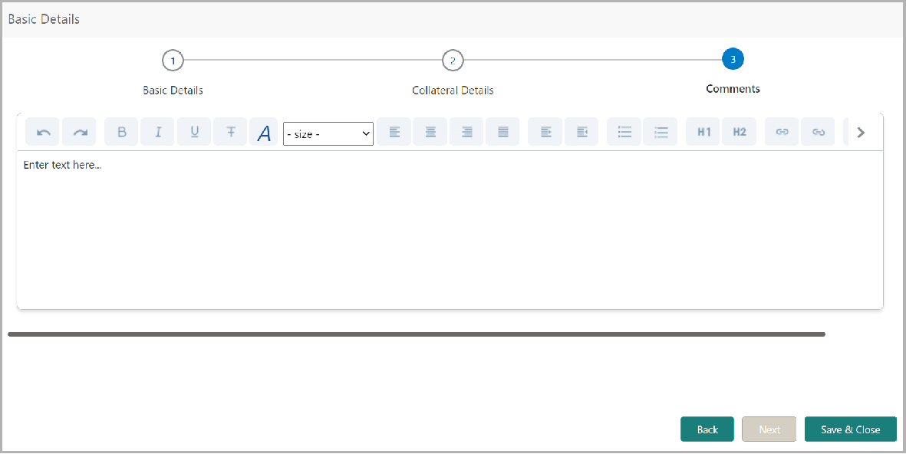Undo the last change

coord(42,131)
